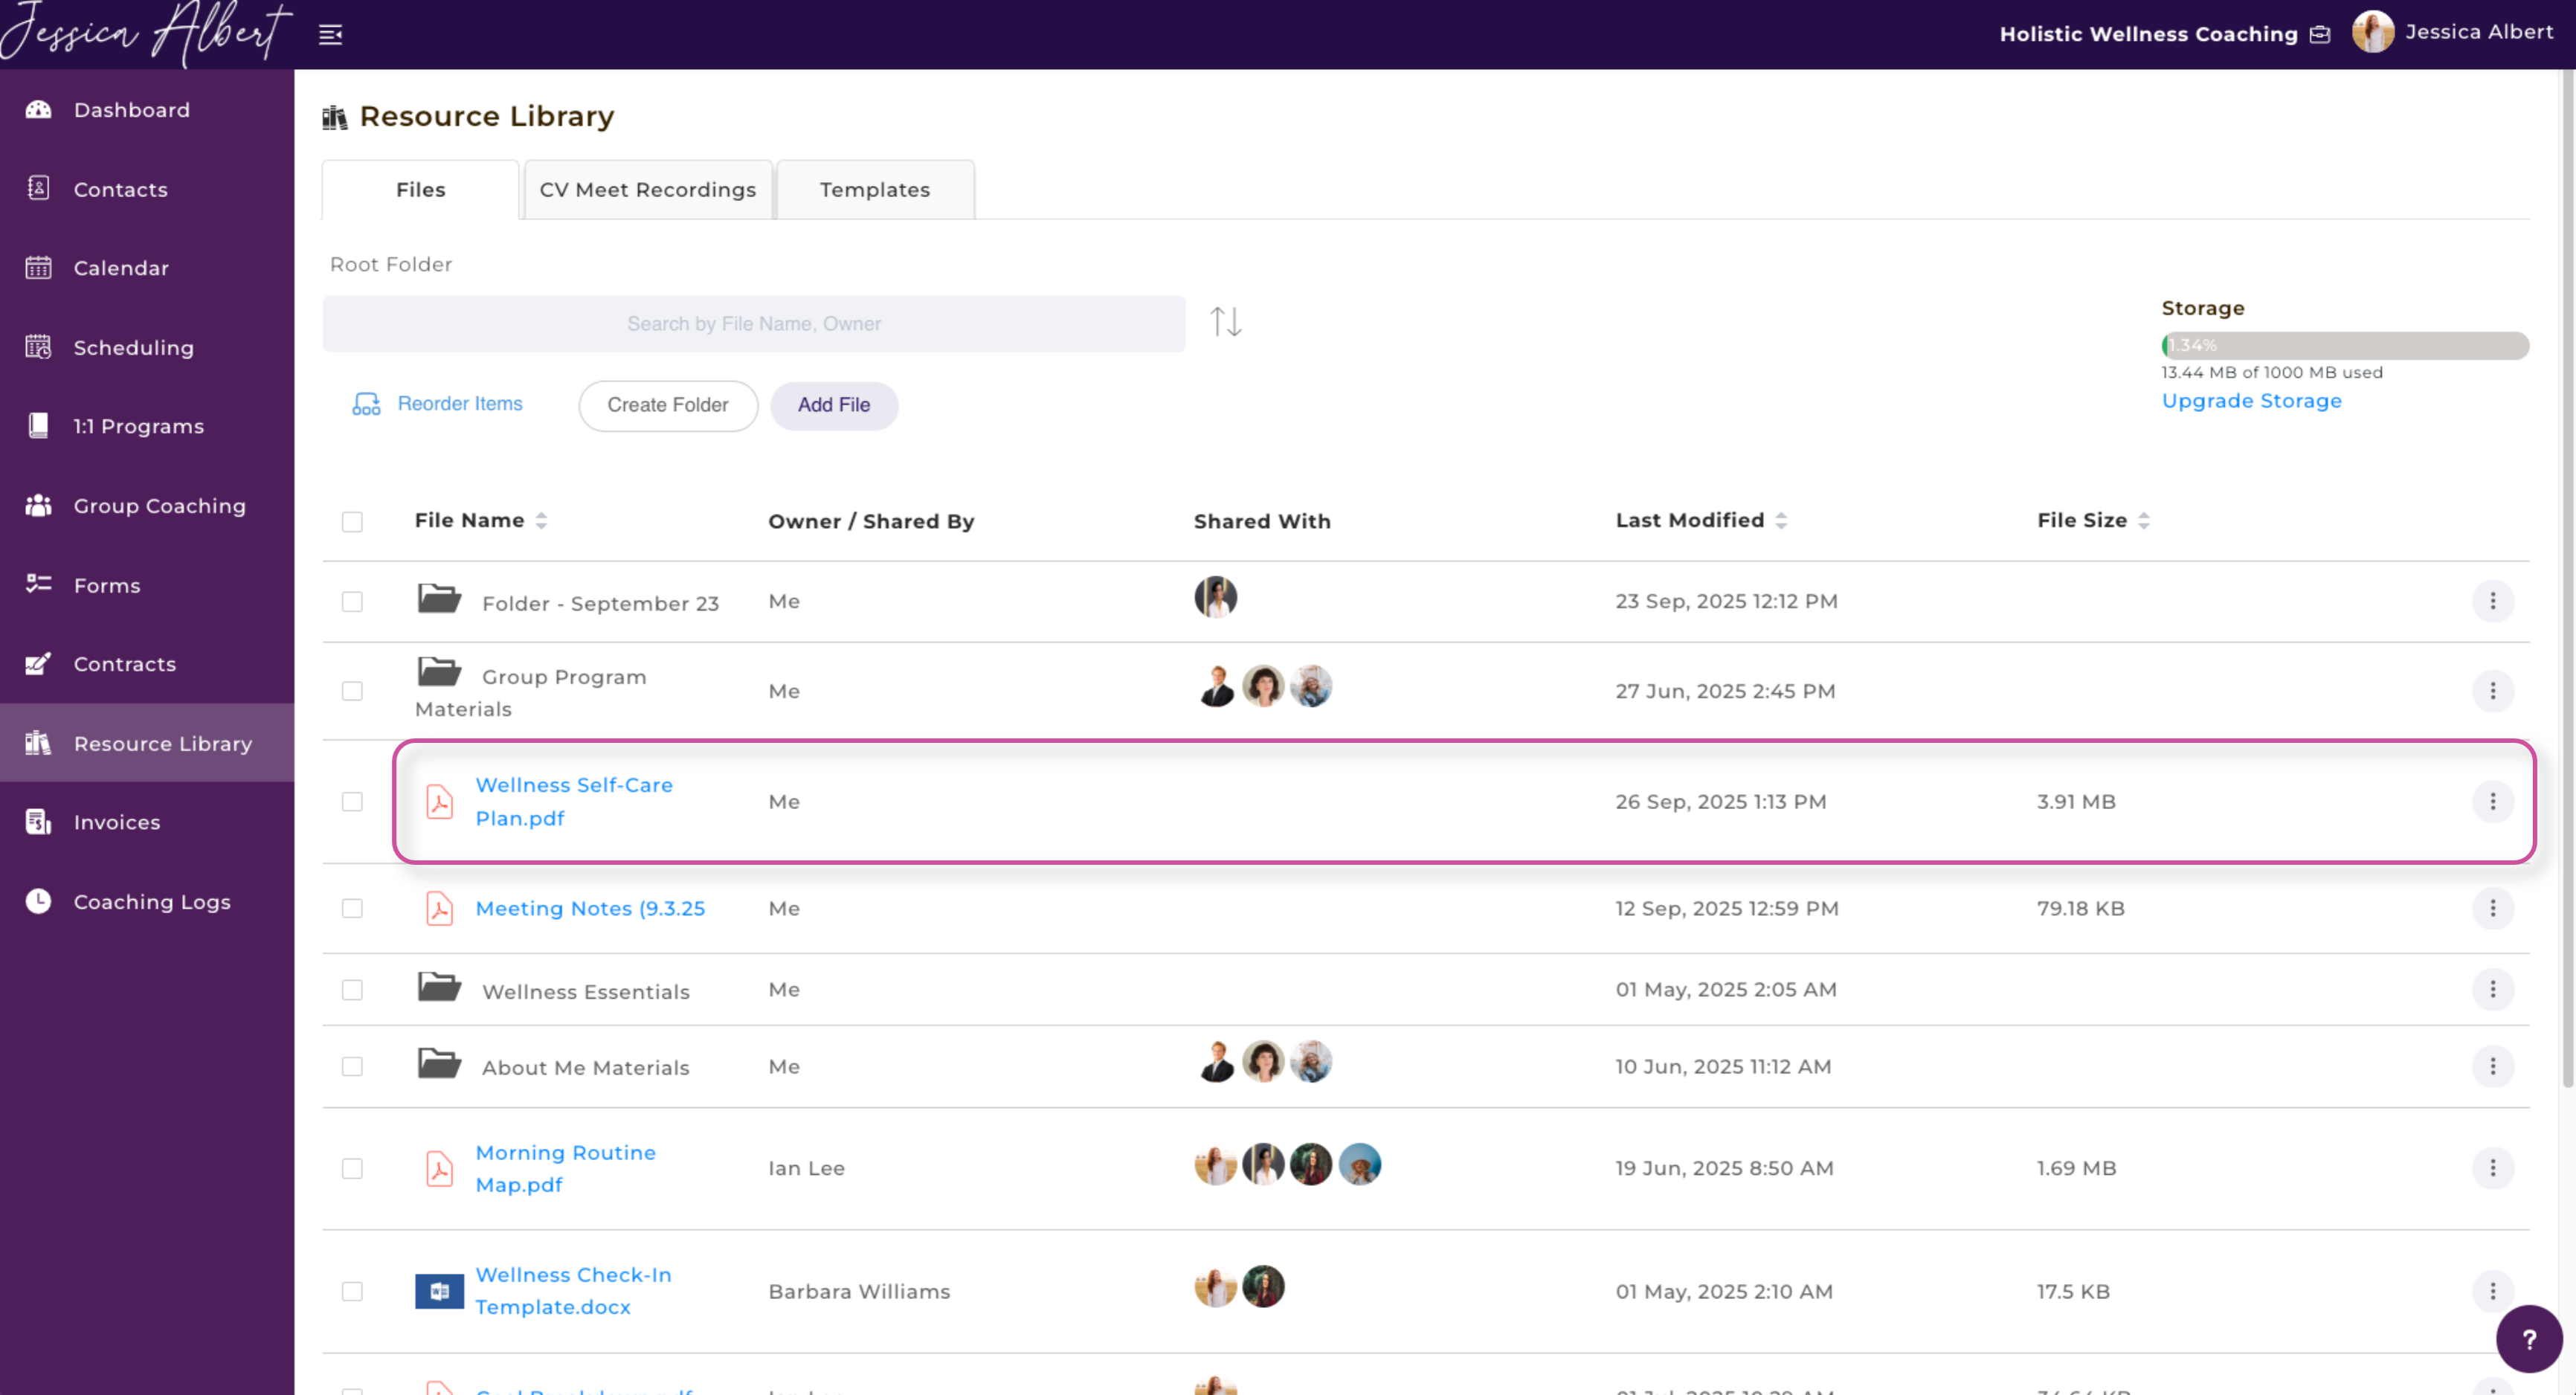This screenshot has height=1395, width=2576.
Task: Open the help question mark bubble
Action: point(2528,1339)
